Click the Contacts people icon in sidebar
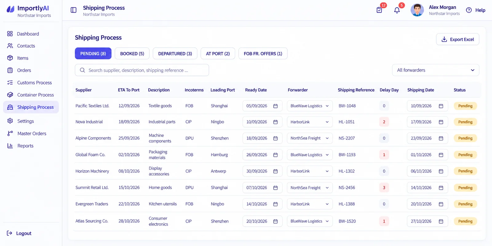Screen dimensions: 492x246 tap(10, 46)
